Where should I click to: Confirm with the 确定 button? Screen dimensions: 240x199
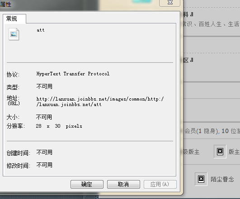pyautogui.click(x=87, y=184)
